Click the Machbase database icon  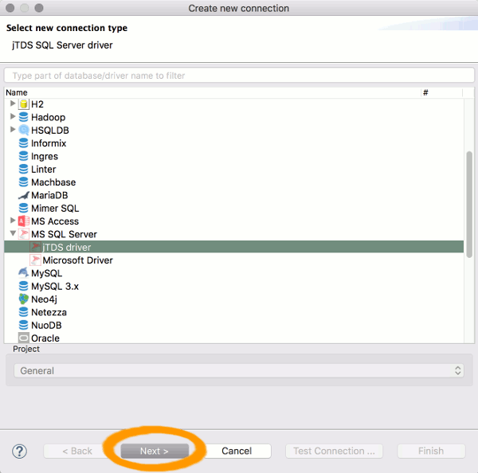click(23, 182)
